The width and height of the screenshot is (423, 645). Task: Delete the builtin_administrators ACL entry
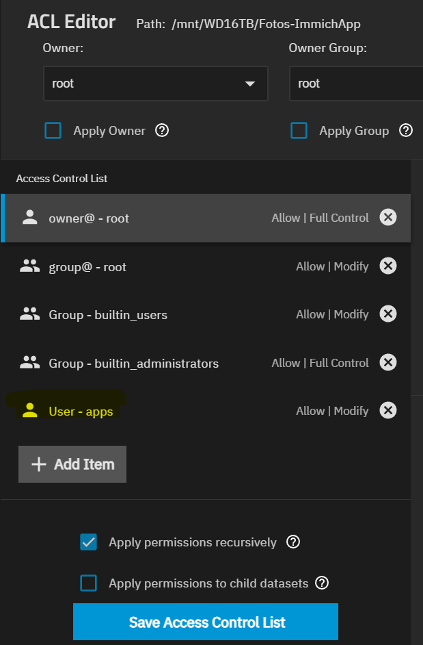pos(387,363)
